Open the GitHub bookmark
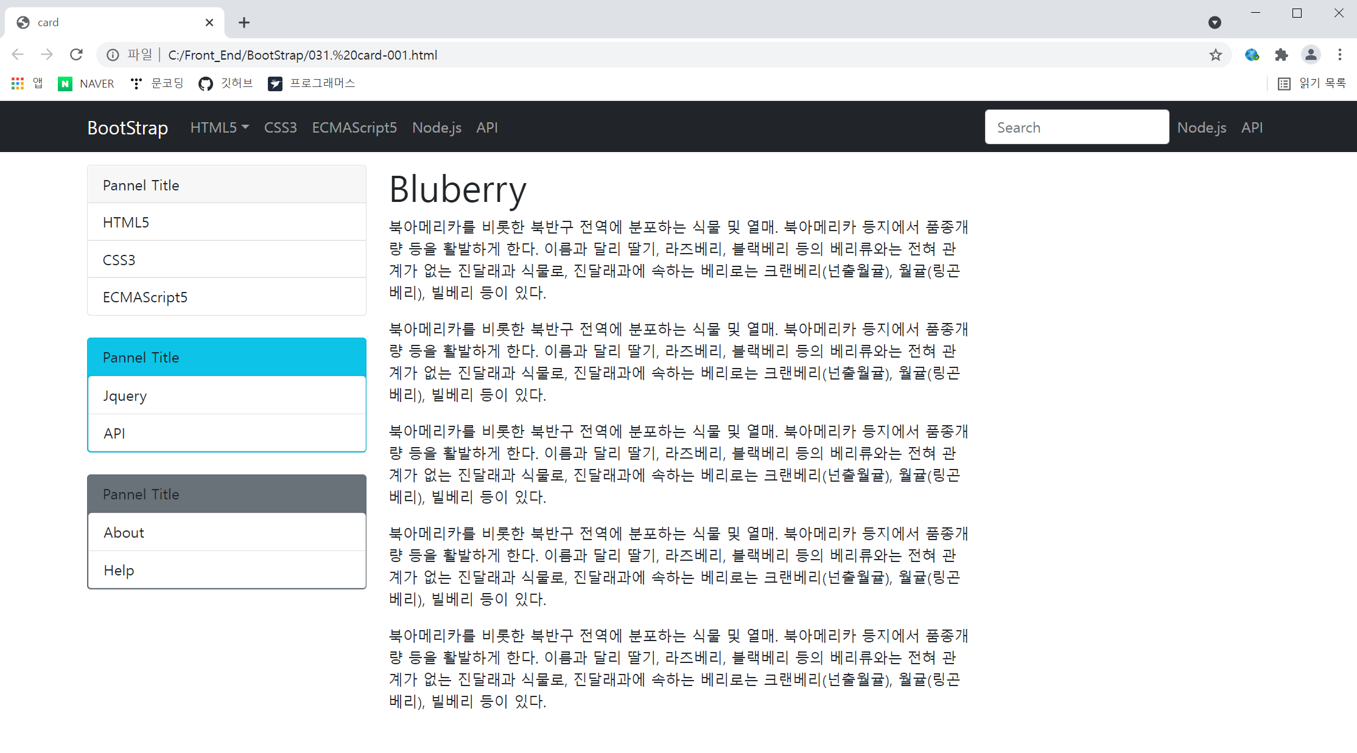 (225, 83)
